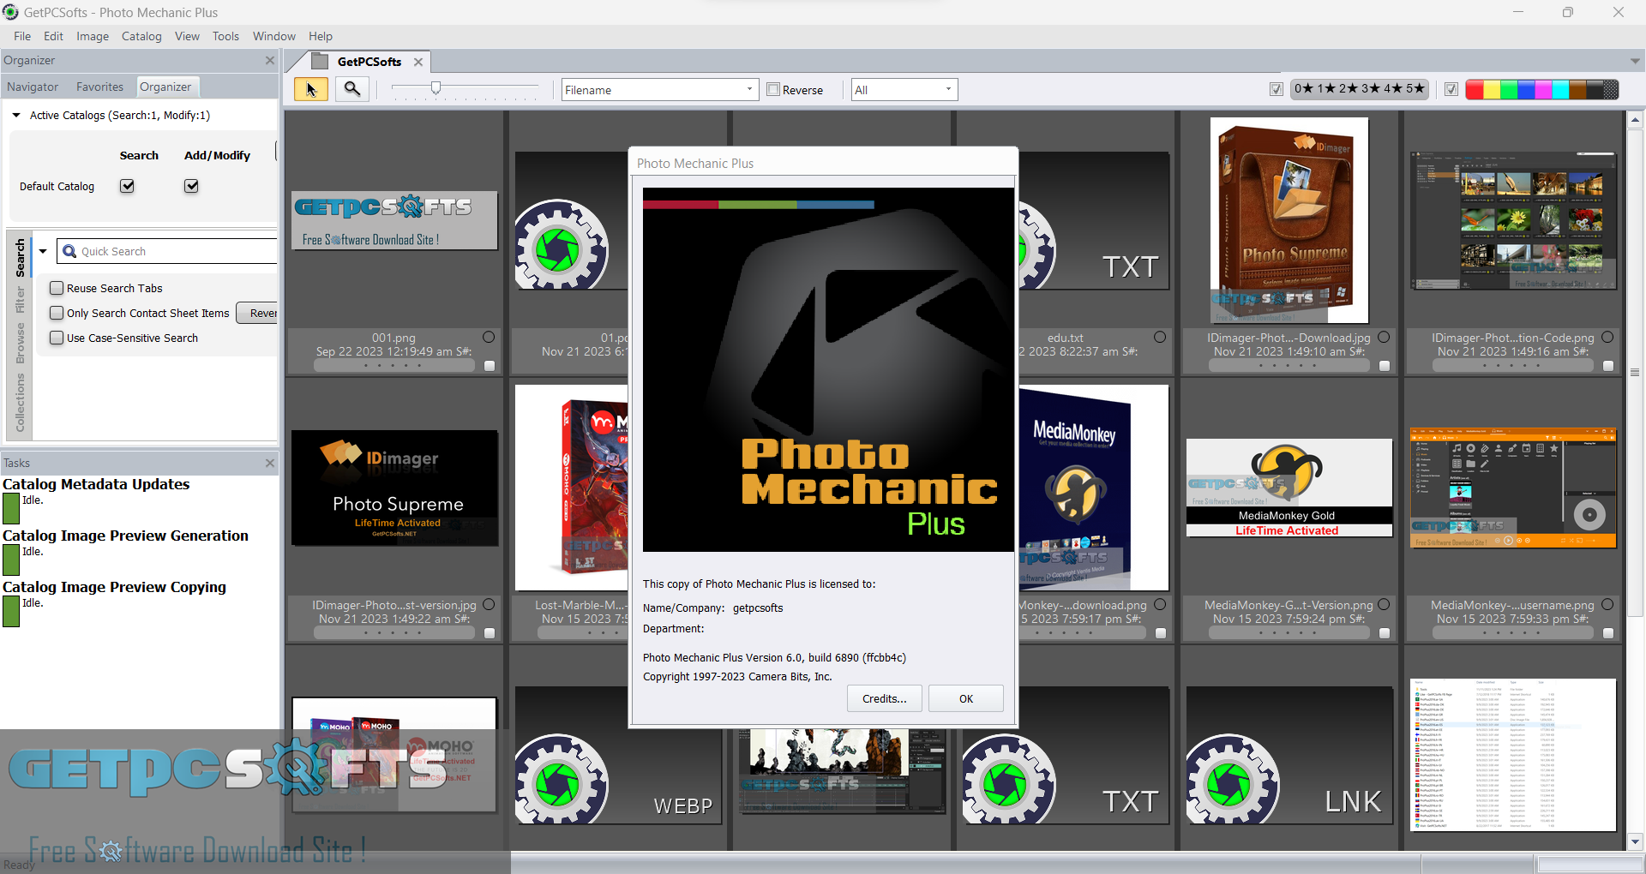Click color class square on IDimager-Phot...-Download.jpg
The image size is (1646, 874).
coord(1385,366)
